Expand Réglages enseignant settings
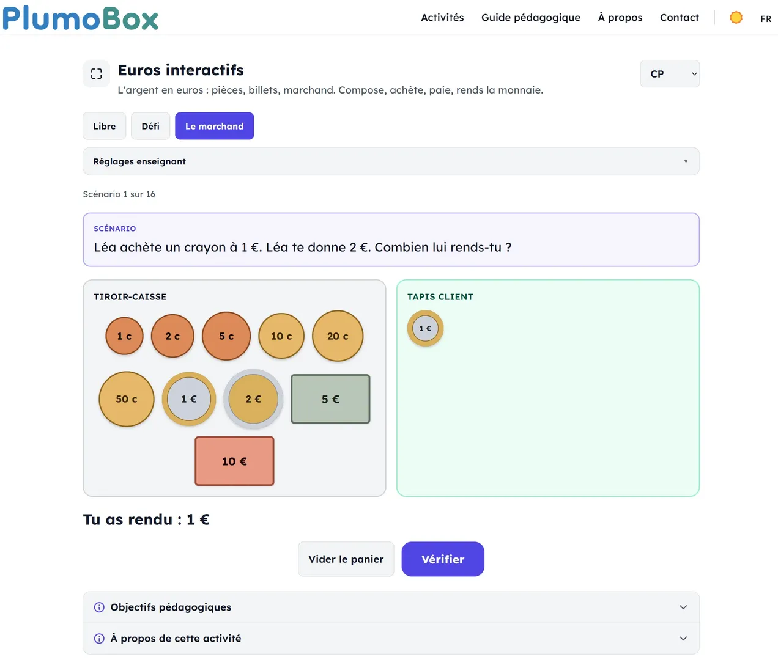 391,161
